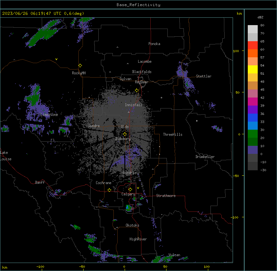
Task: Select the yellow diamond marker below Cochrane
Action: click(x=109, y=190)
